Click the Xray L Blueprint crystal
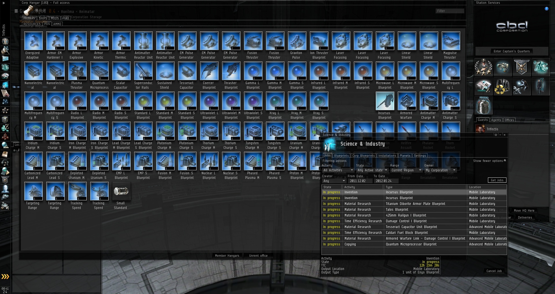Viewport: 555px width, 294px height. coord(275,101)
